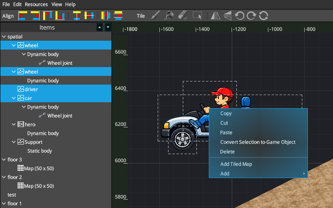
Task: Open the Help menu
Action: coord(70,4)
